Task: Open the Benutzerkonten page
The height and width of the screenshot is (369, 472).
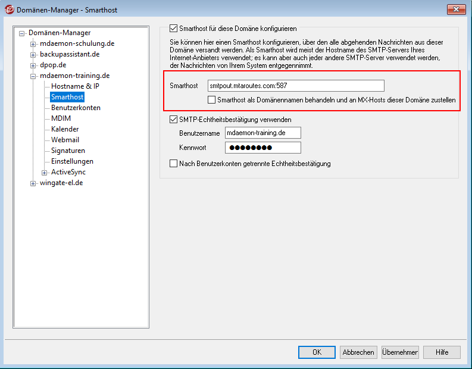Action: (76, 108)
